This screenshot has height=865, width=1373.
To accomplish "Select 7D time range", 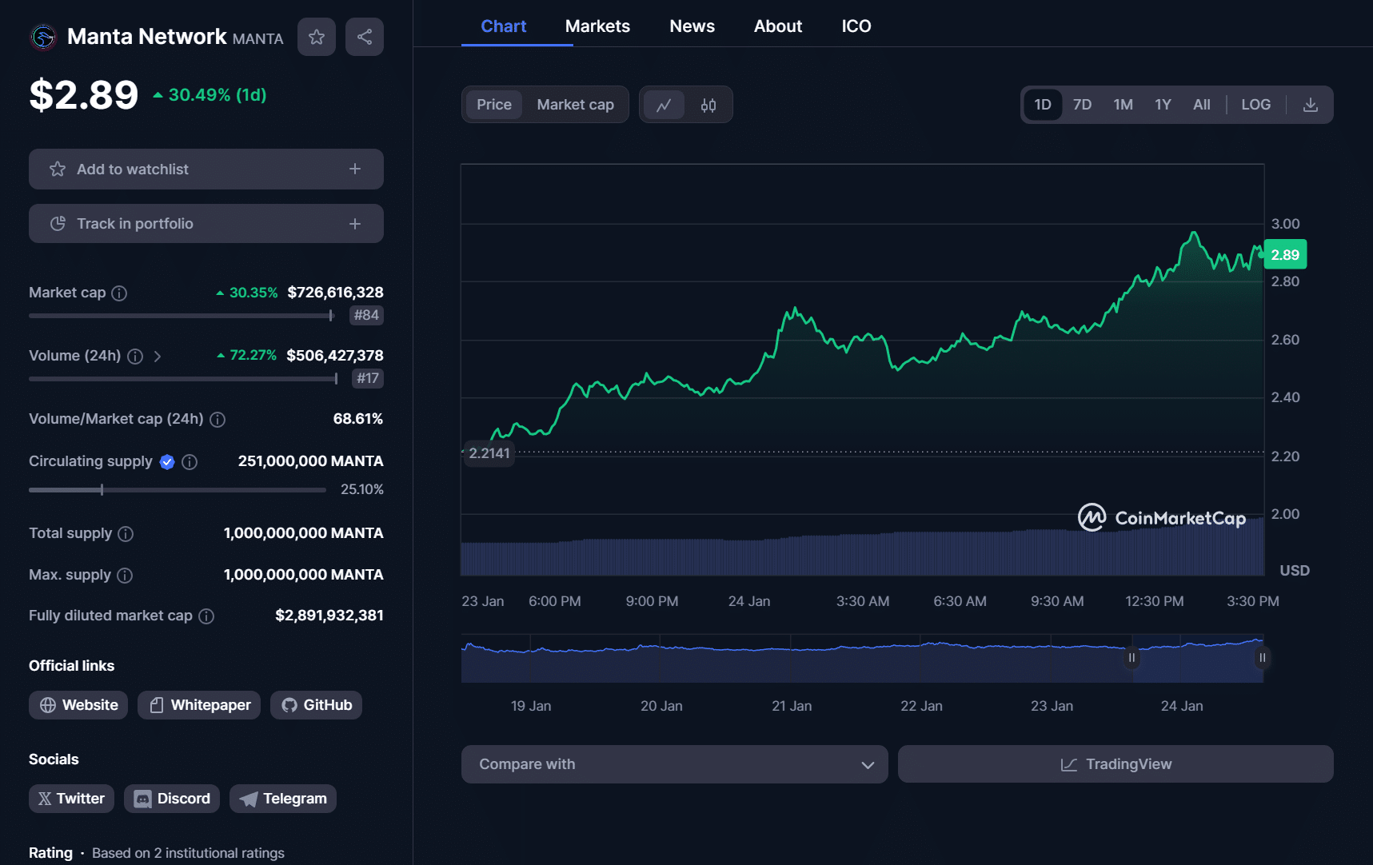I will click(1083, 105).
